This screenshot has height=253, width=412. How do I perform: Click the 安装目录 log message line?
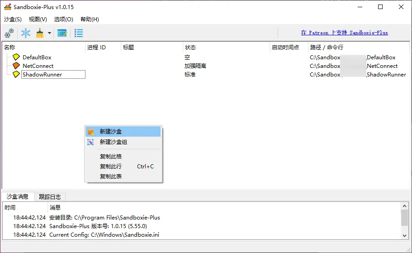point(104,218)
